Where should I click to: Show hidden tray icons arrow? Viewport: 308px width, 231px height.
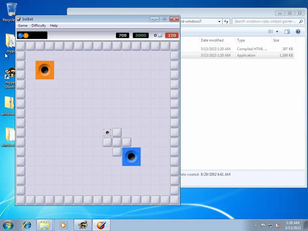tap(256, 225)
